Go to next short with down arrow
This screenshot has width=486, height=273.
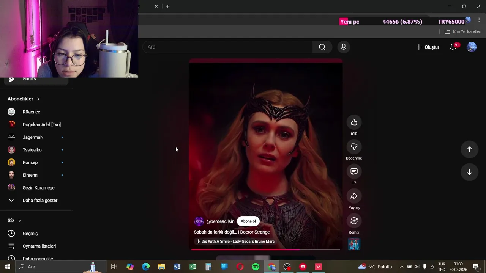point(469,172)
